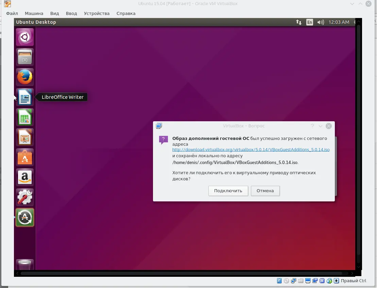This screenshot has width=377, height=288.
Task: Click the Amazon launcher icon
Action: click(x=25, y=177)
